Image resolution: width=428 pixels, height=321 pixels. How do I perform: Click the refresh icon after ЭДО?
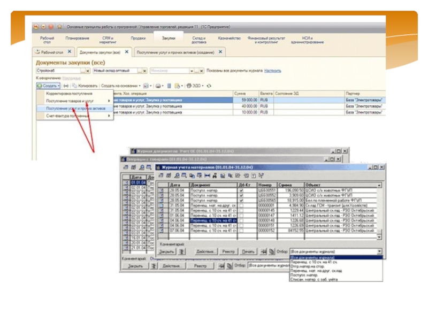(209, 86)
